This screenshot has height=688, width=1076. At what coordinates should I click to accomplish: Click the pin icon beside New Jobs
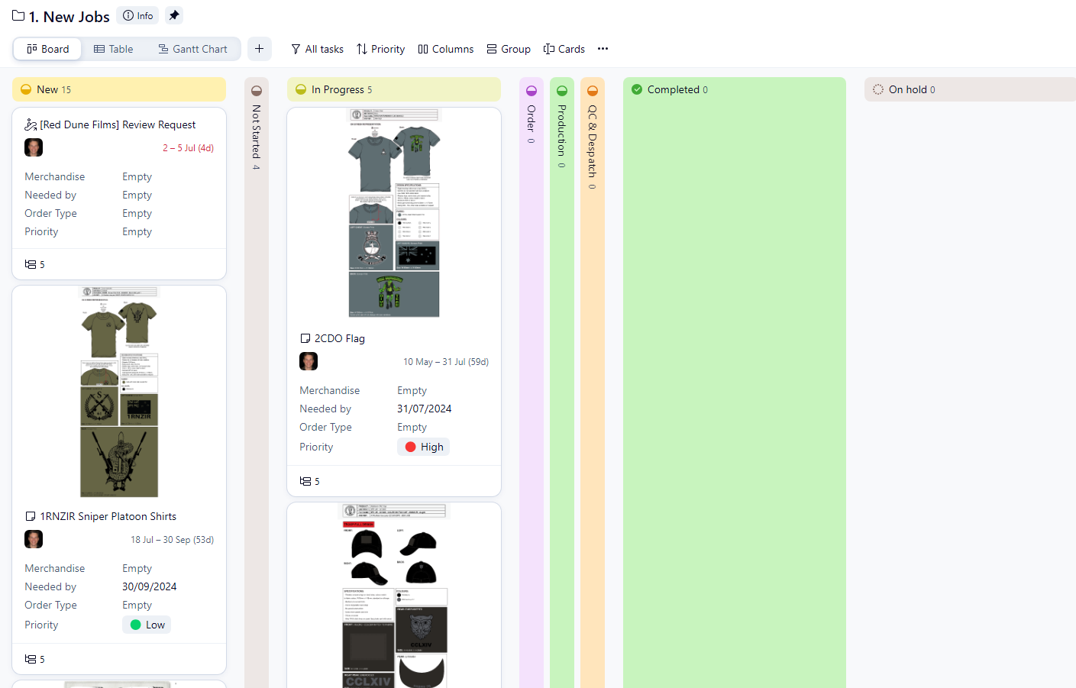[x=174, y=15]
